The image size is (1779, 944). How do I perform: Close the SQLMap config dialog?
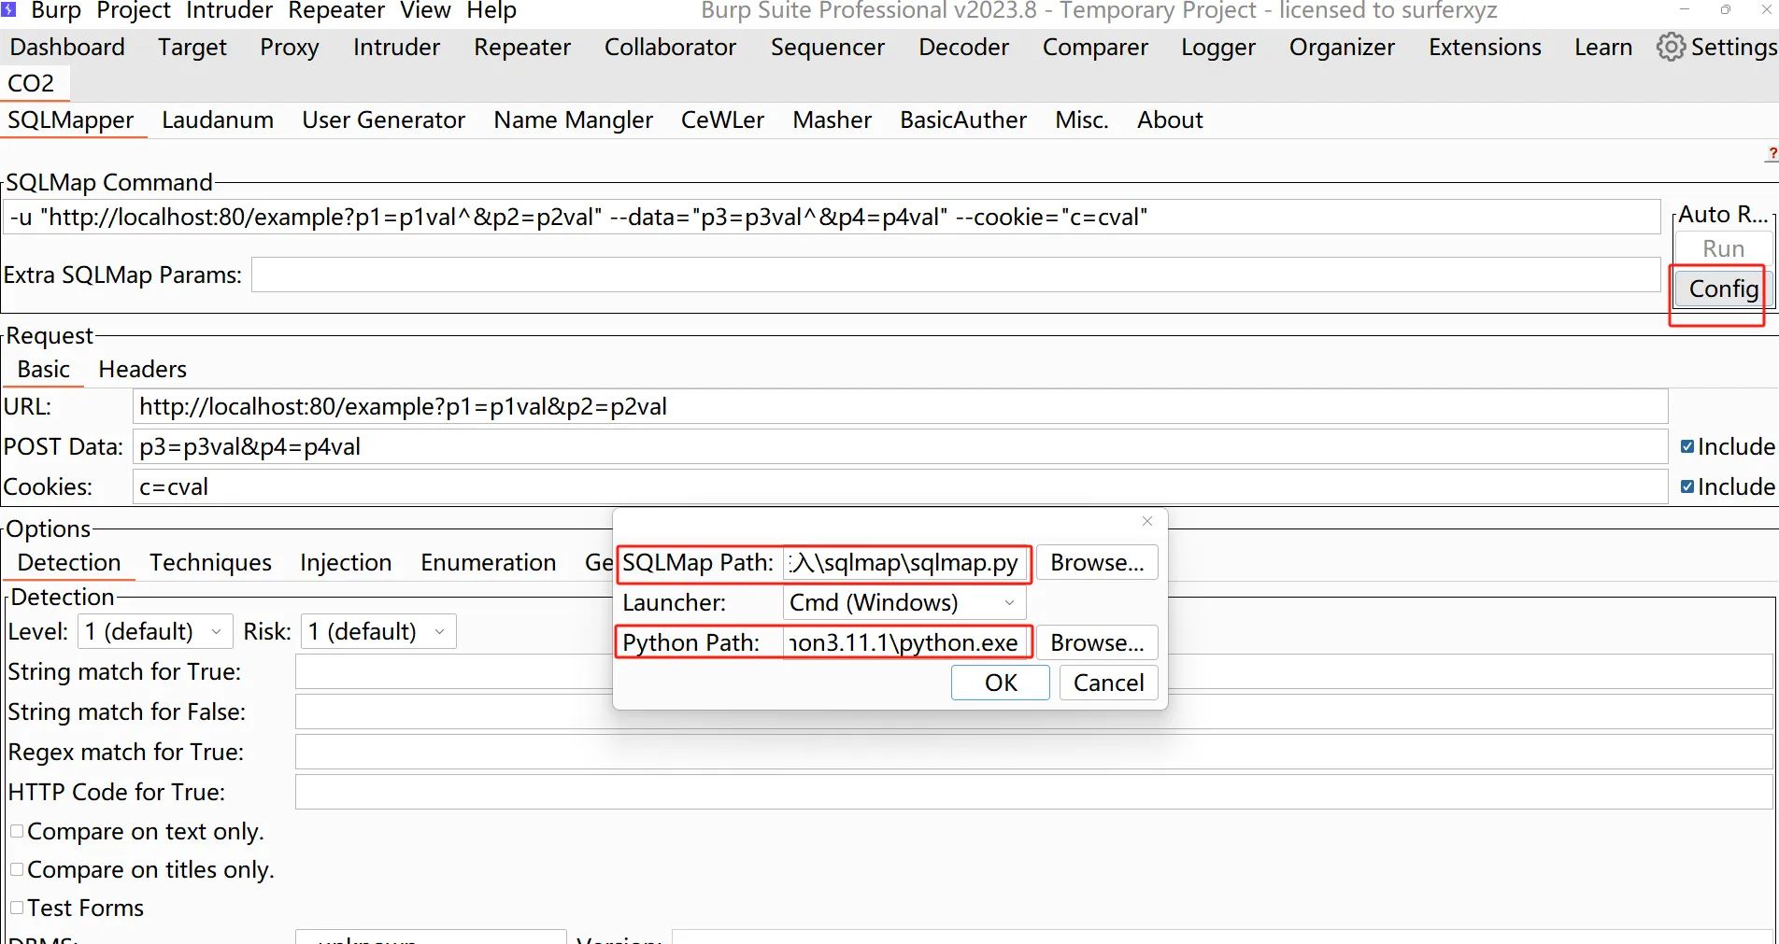click(x=1147, y=521)
